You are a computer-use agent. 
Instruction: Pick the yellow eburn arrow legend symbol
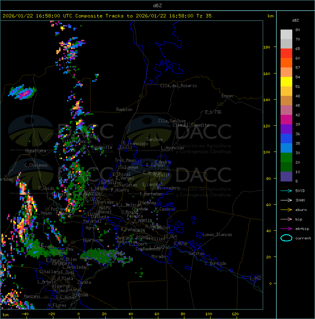point(286,210)
